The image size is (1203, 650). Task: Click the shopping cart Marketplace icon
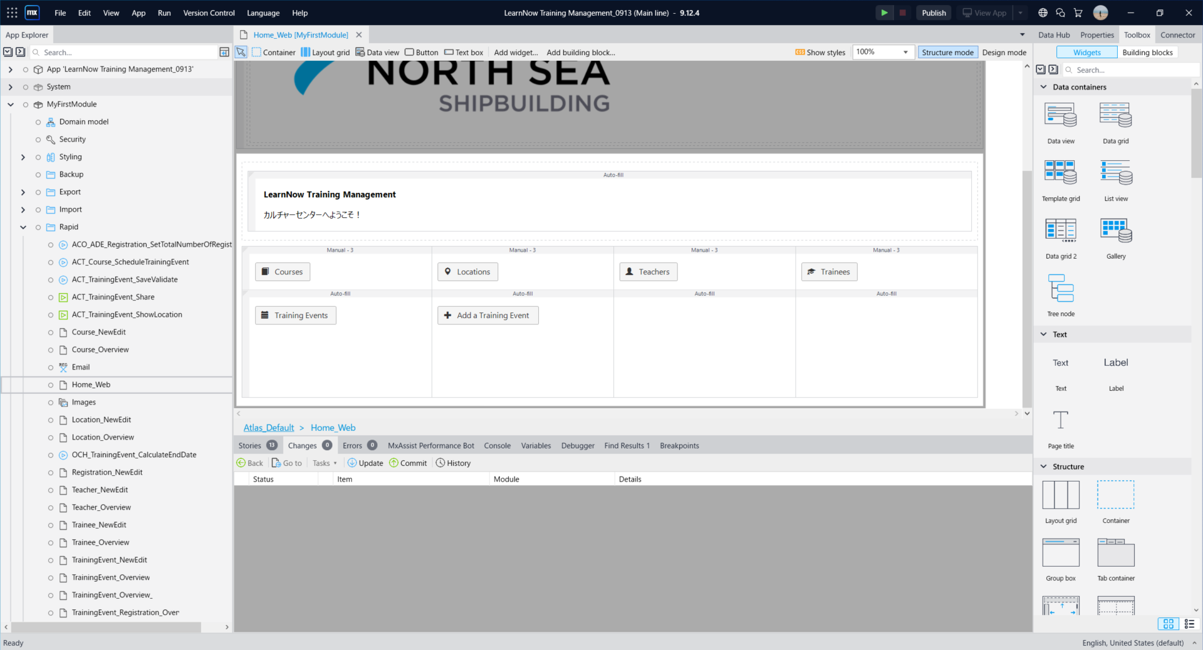click(1078, 13)
